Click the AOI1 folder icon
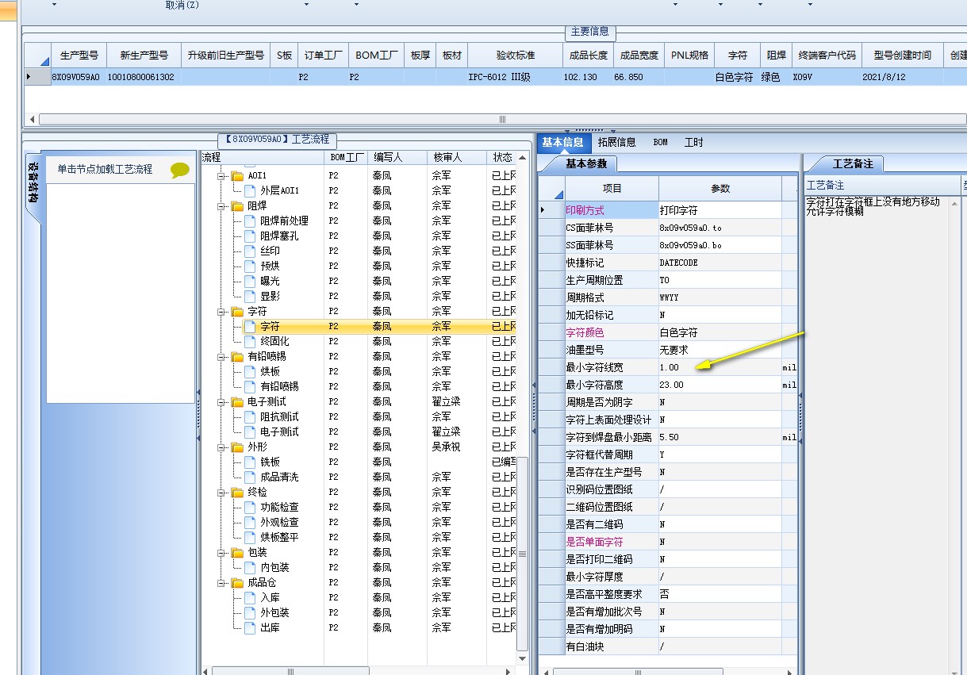This screenshot has height=675, width=967. tap(237, 176)
